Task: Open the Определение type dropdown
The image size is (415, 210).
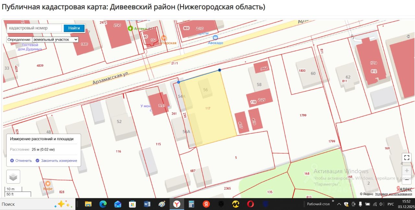Action: click(x=55, y=39)
